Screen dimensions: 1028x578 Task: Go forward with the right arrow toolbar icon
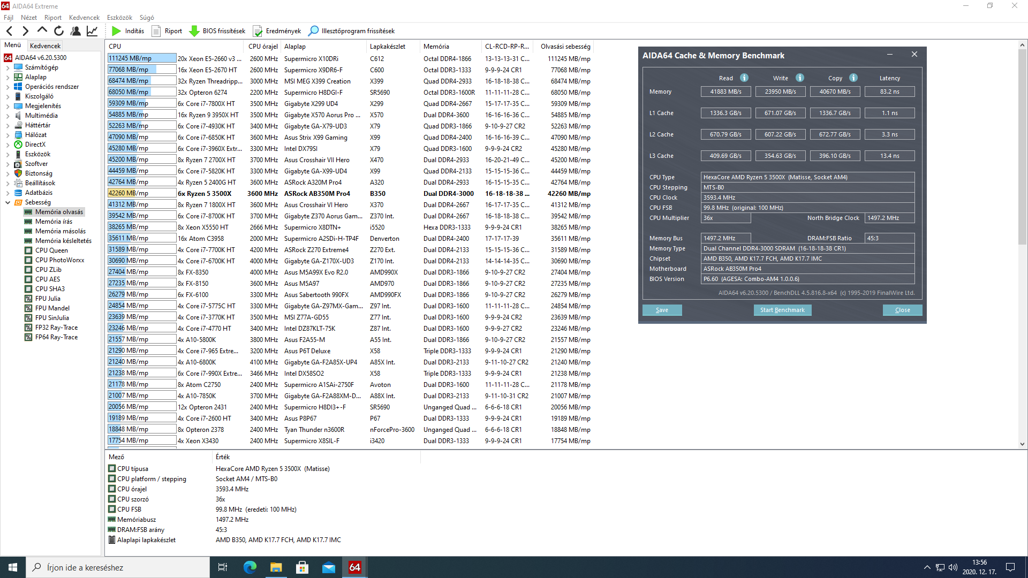tap(25, 31)
